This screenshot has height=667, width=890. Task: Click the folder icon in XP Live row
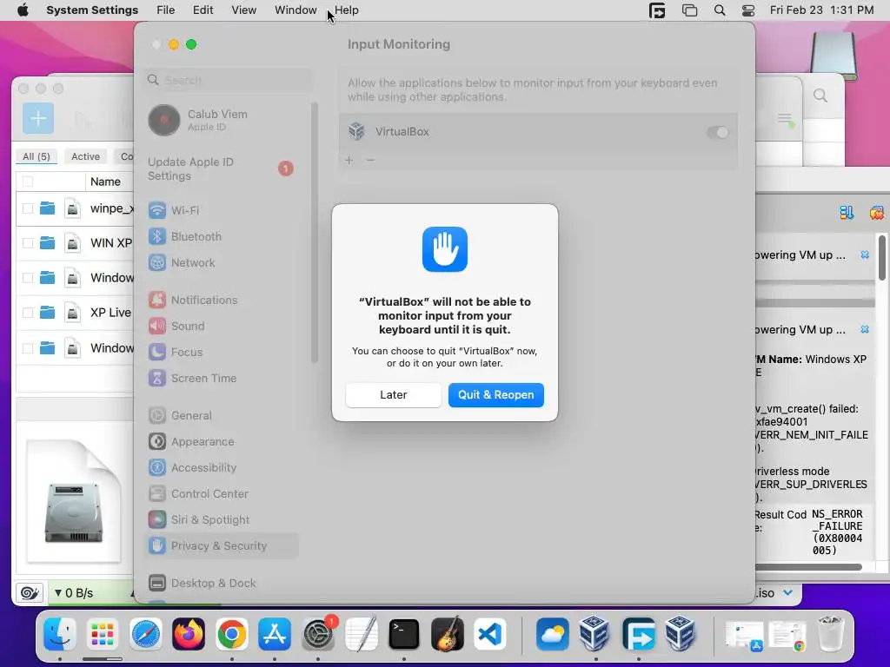(x=48, y=312)
